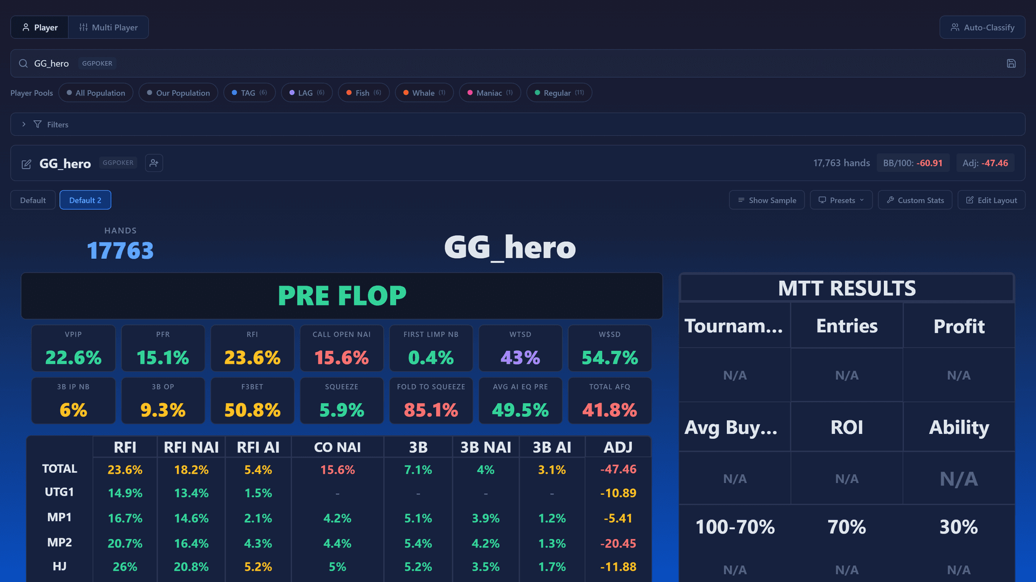Click the add-player icon next to GGPOKER badge
Screen dimensions: 1036x582
coord(154,163)
